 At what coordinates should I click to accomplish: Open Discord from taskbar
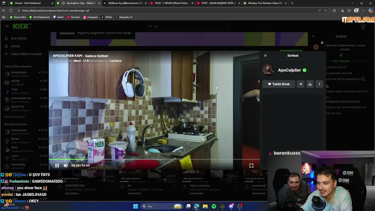pyautogui.click(x=231, y=206)
